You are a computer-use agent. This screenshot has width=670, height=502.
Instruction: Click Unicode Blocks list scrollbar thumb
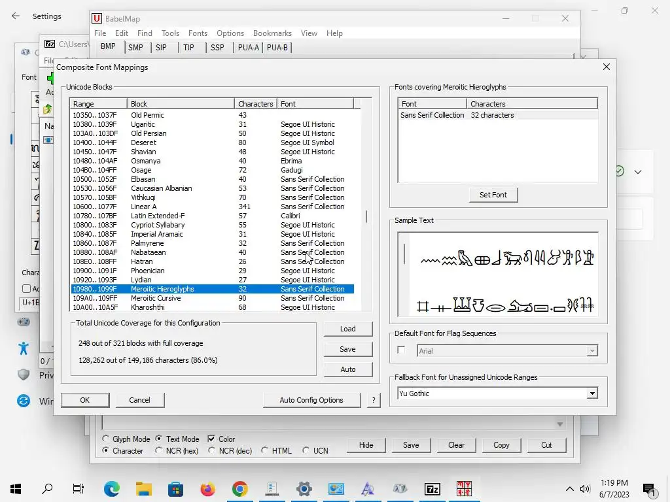point(366,216)
